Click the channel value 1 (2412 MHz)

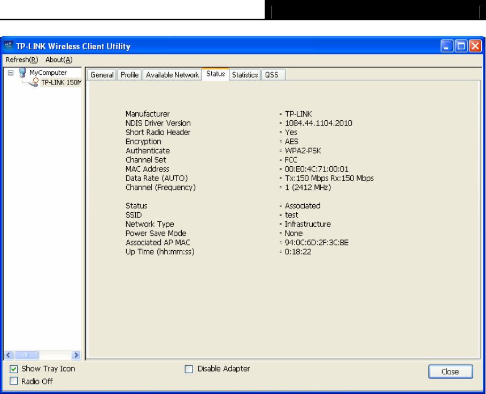(x=308, y=187)
